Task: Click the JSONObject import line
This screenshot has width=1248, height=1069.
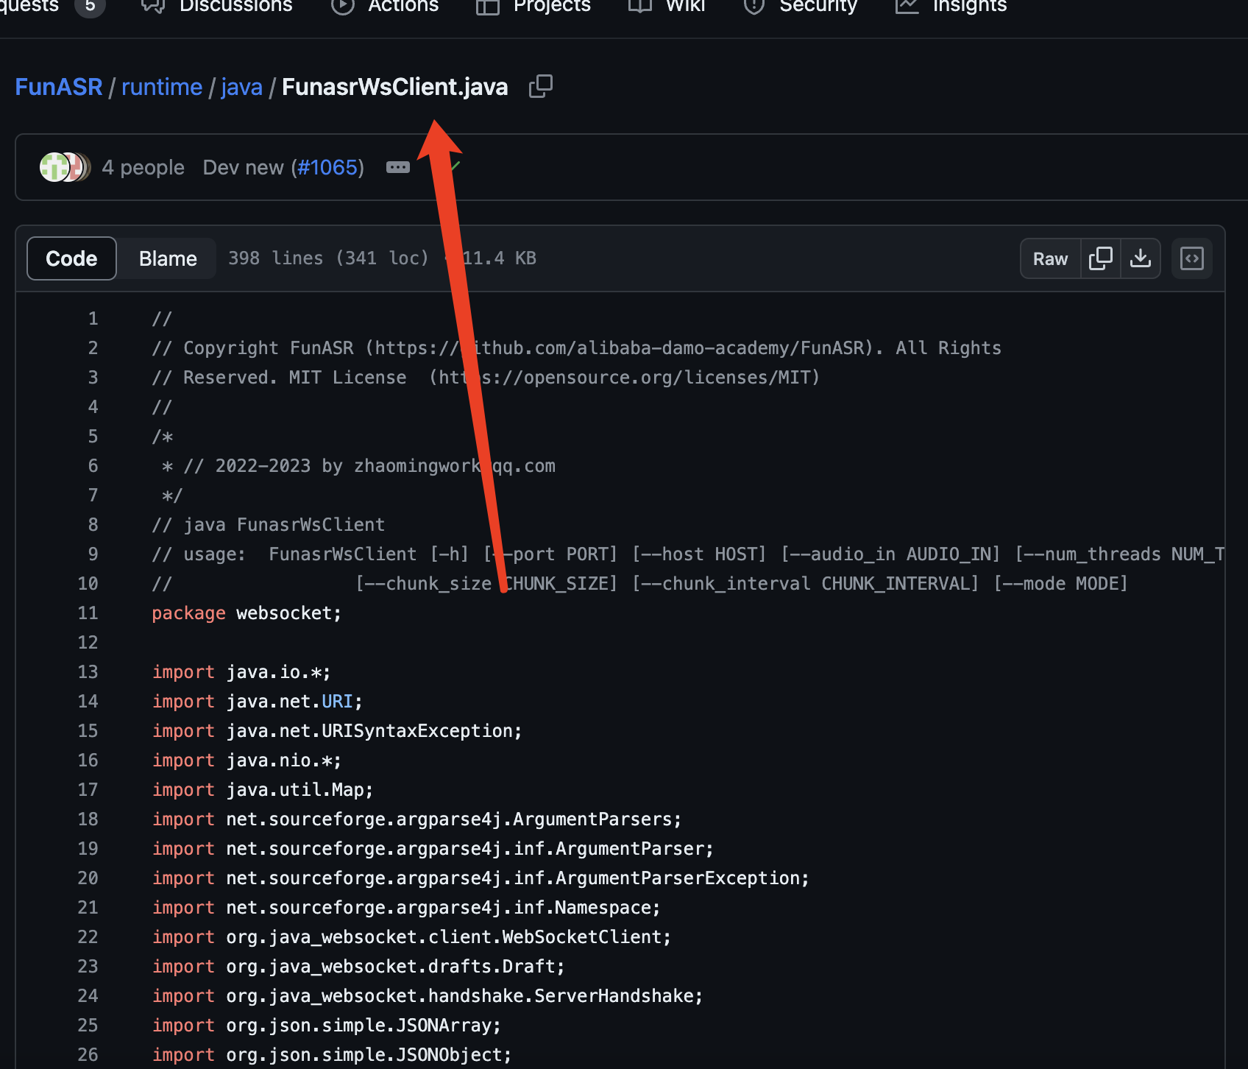Action: pyautogui.click(x=332, y=1055)
